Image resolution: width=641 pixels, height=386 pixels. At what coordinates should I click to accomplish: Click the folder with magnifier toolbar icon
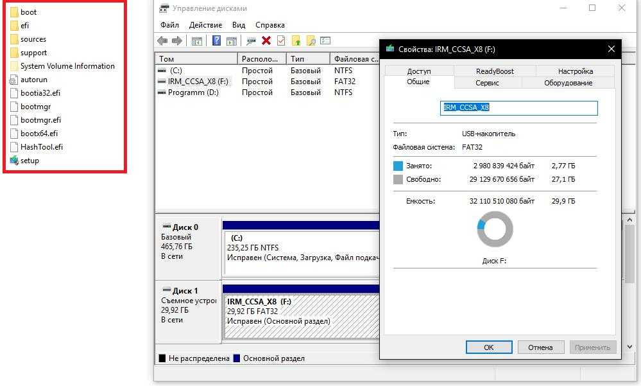(x=311, y=41)
